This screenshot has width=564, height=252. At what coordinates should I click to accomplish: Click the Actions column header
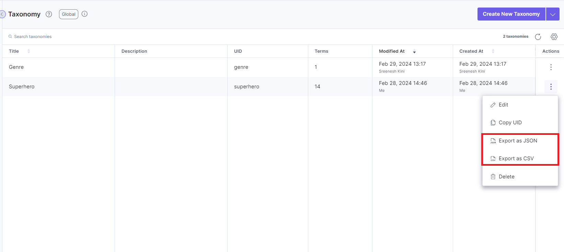click(551, 51)
